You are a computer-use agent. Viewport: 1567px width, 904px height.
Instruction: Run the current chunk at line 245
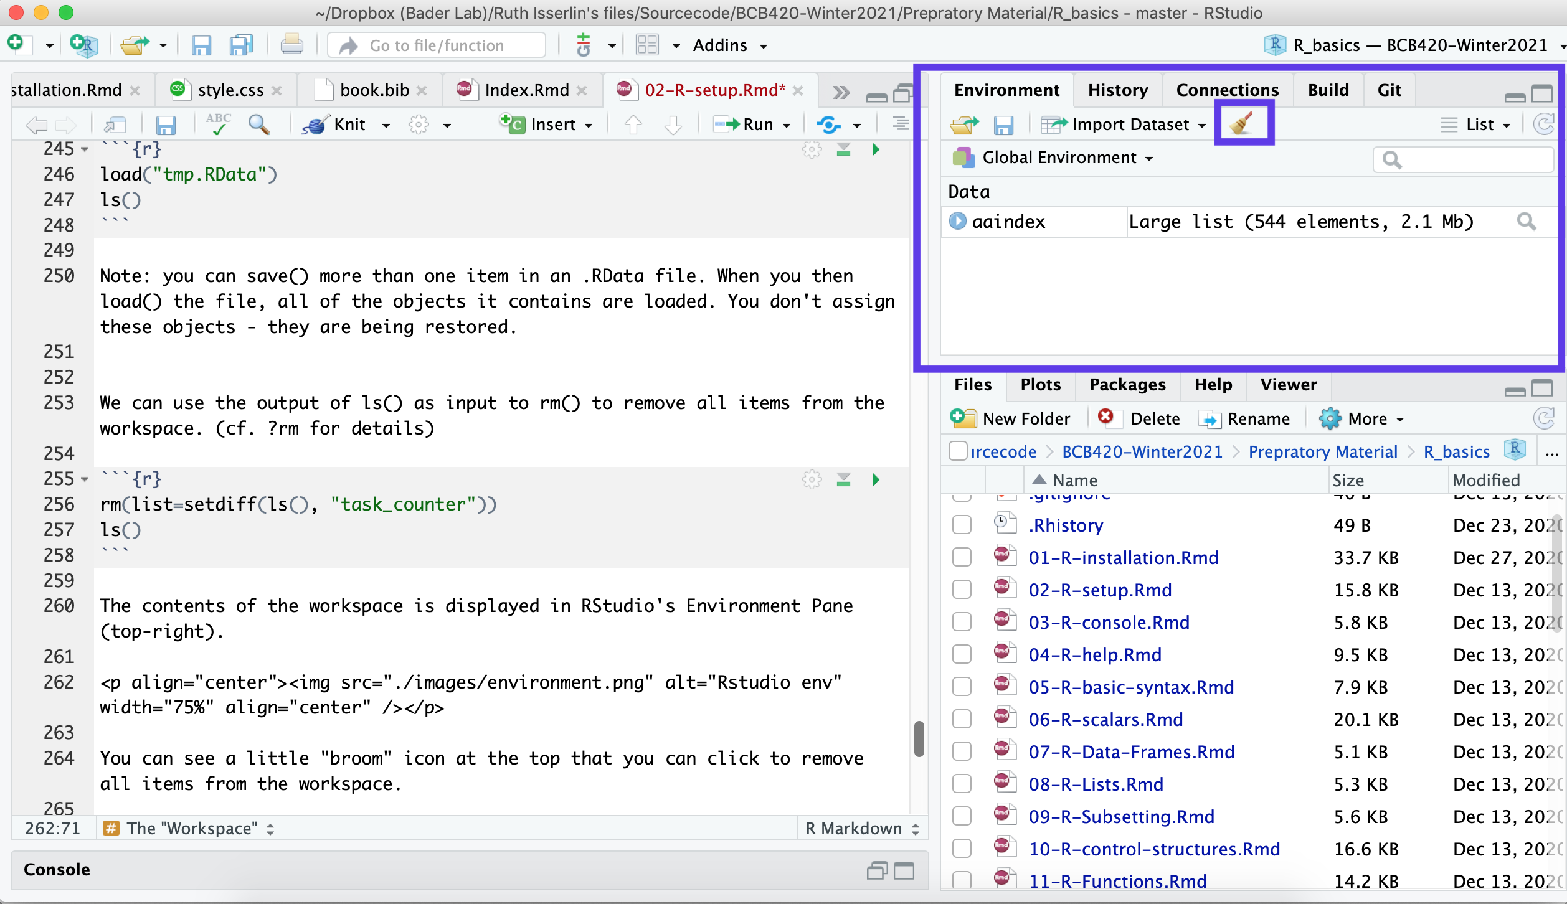876,149
